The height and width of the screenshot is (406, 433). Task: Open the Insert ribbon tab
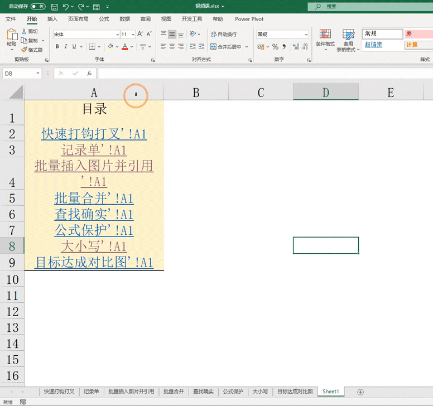point(52,19)
